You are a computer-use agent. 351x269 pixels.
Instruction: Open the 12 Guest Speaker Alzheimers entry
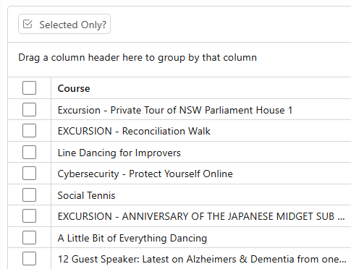202,259
